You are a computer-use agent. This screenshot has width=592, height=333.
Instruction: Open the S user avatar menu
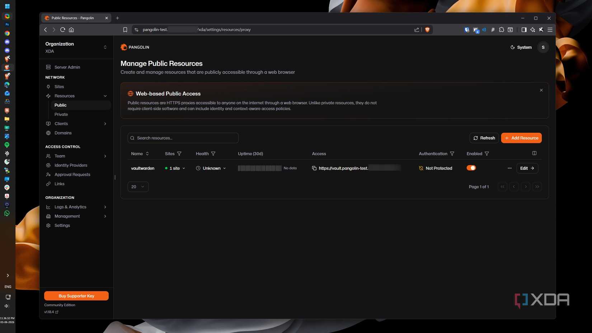pyautogui.click(x=543, y=47)
